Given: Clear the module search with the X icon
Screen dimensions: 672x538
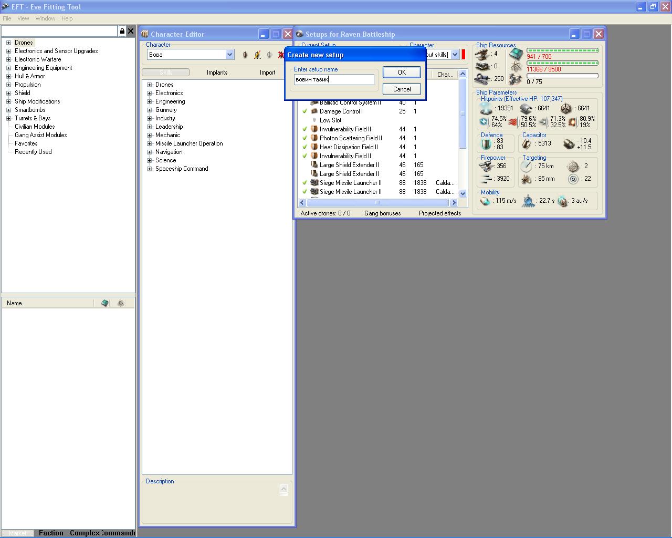Looking at the screenshot, I should (x=131, y=32).
